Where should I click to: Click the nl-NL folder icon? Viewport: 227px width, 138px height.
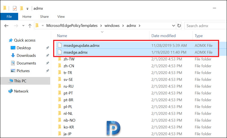click(60, 113)
